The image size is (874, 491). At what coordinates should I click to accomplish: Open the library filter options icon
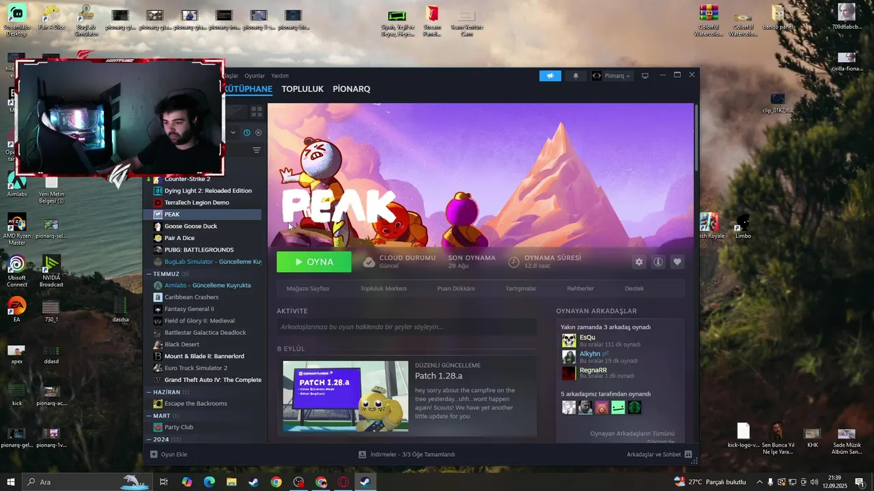point(257,150)
